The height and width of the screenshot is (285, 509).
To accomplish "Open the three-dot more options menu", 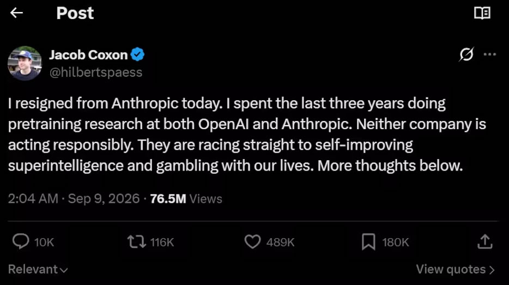I will 489,54.
